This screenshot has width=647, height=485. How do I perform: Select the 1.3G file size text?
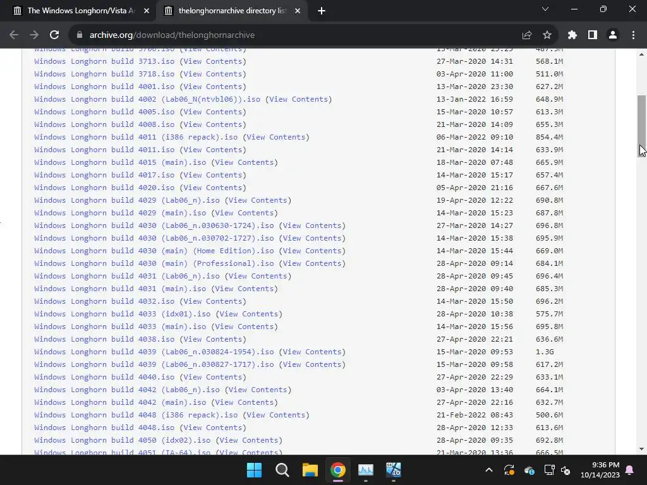tap(545, 352)
